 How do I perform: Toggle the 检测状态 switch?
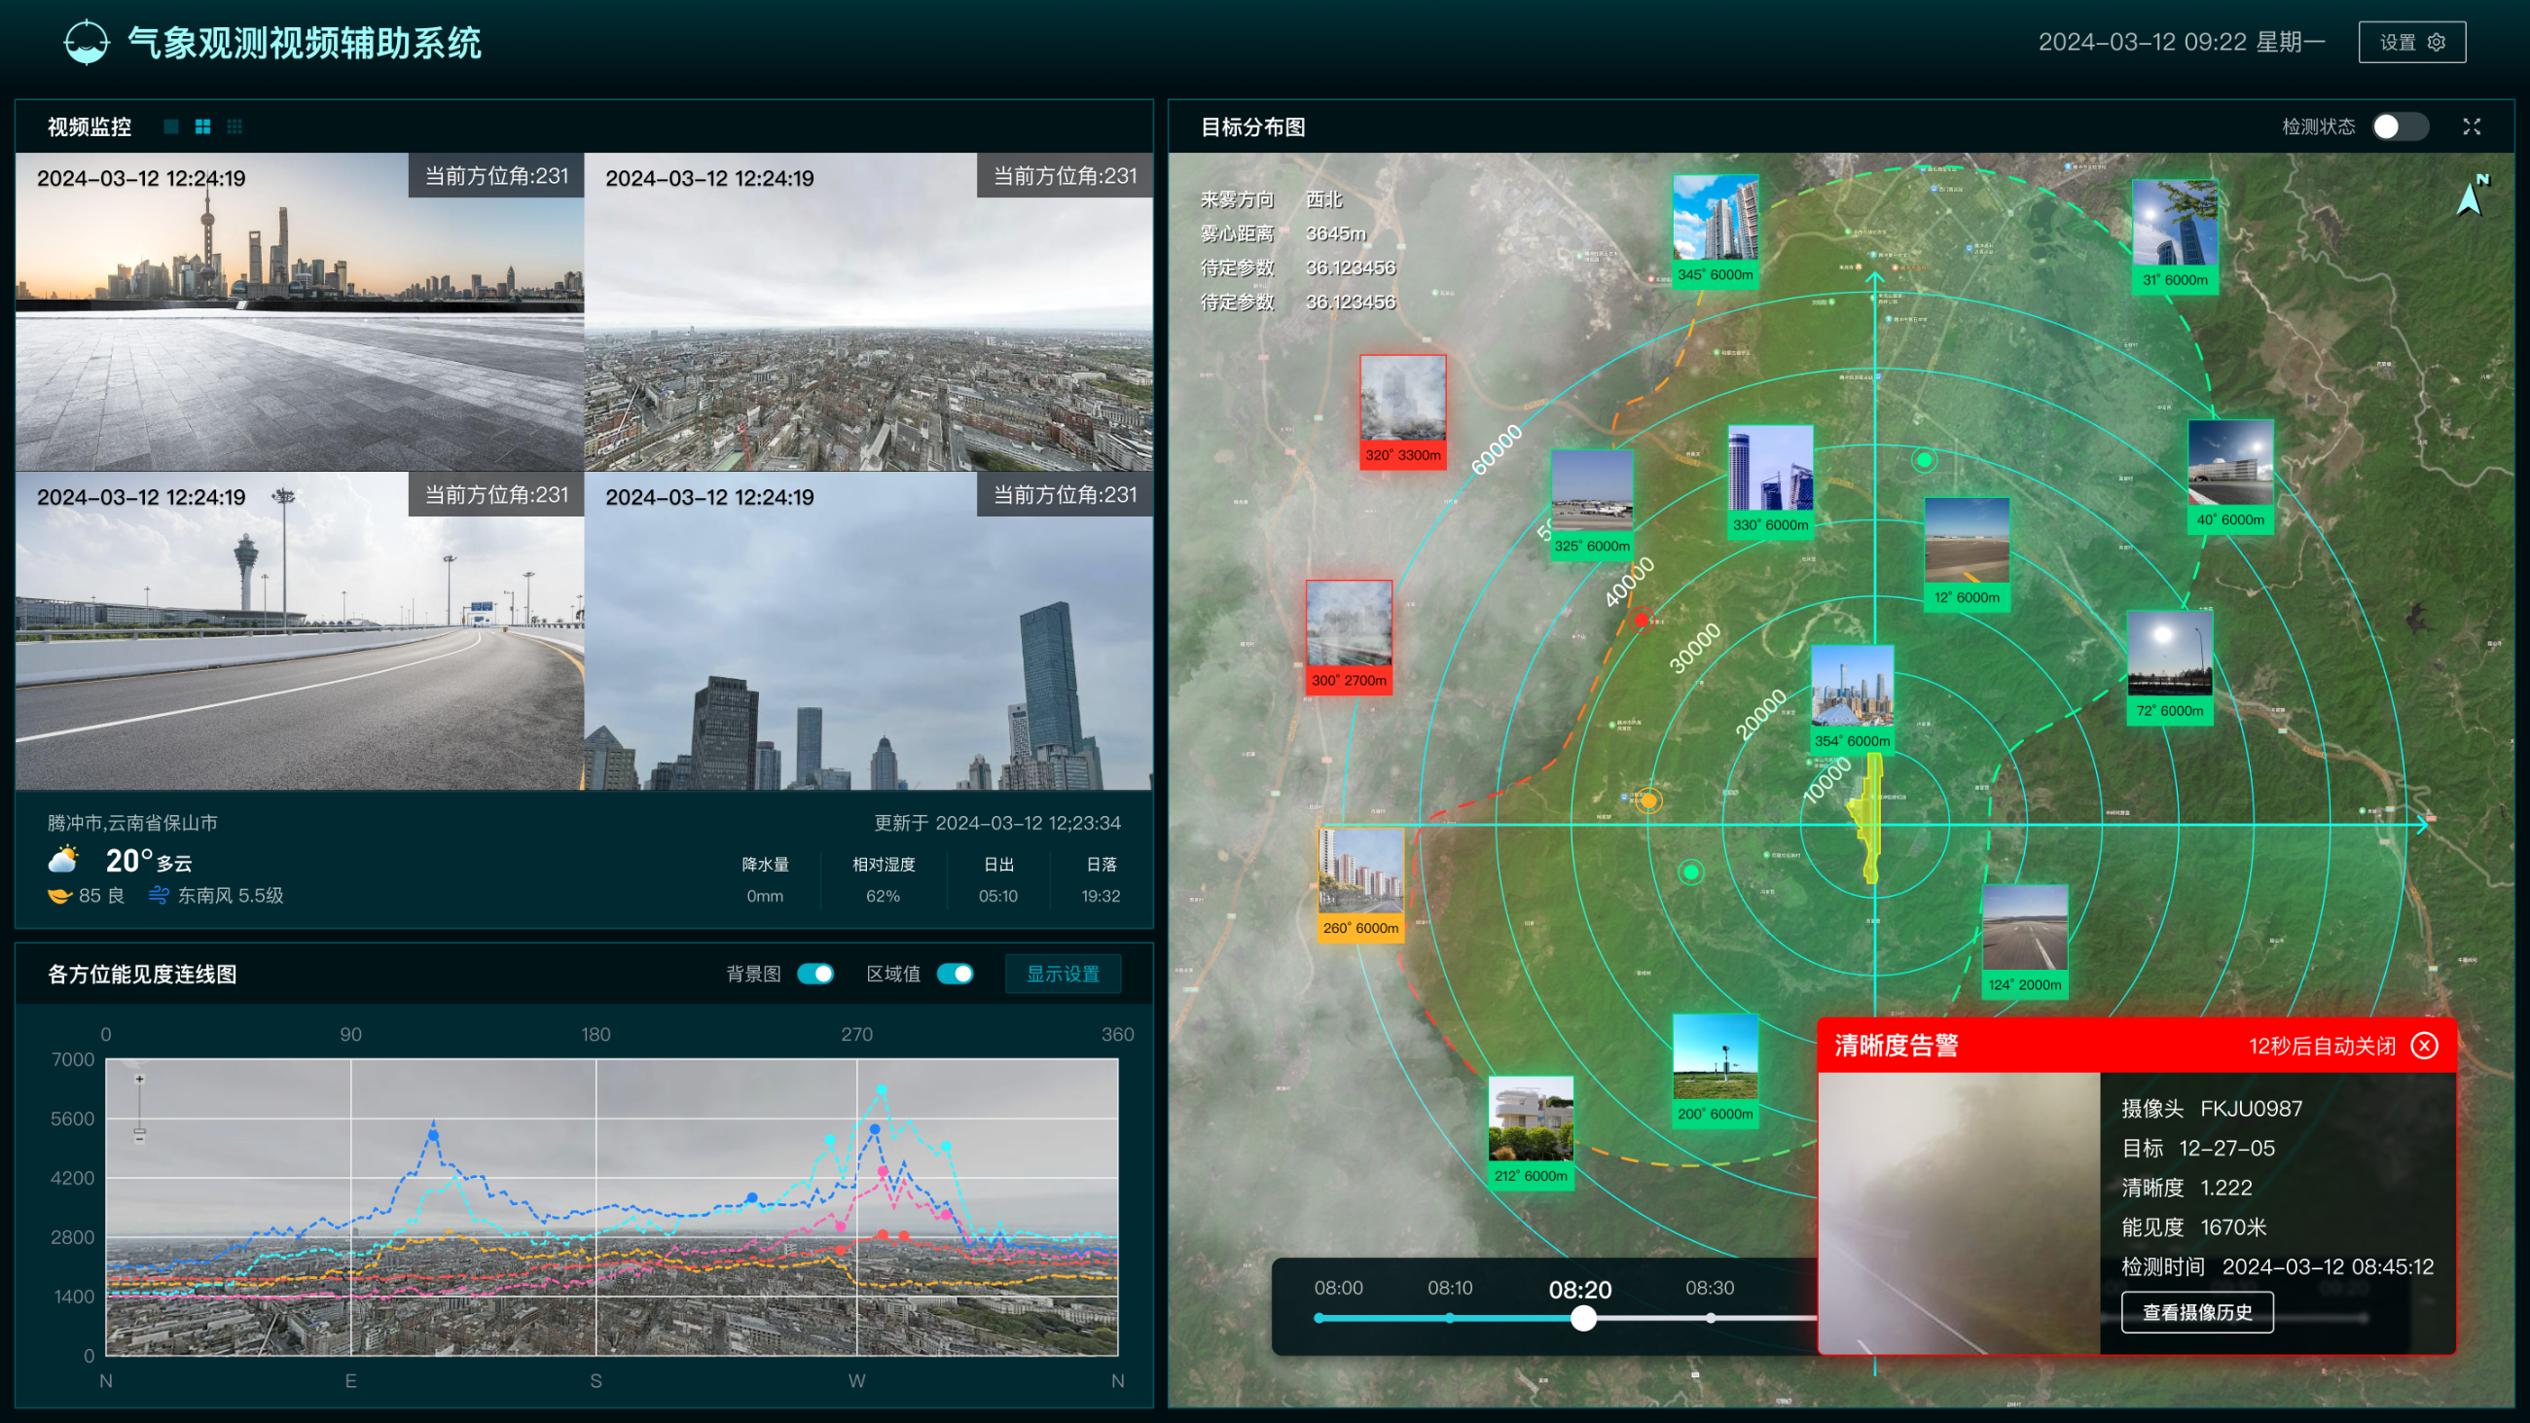(2400, 126)
